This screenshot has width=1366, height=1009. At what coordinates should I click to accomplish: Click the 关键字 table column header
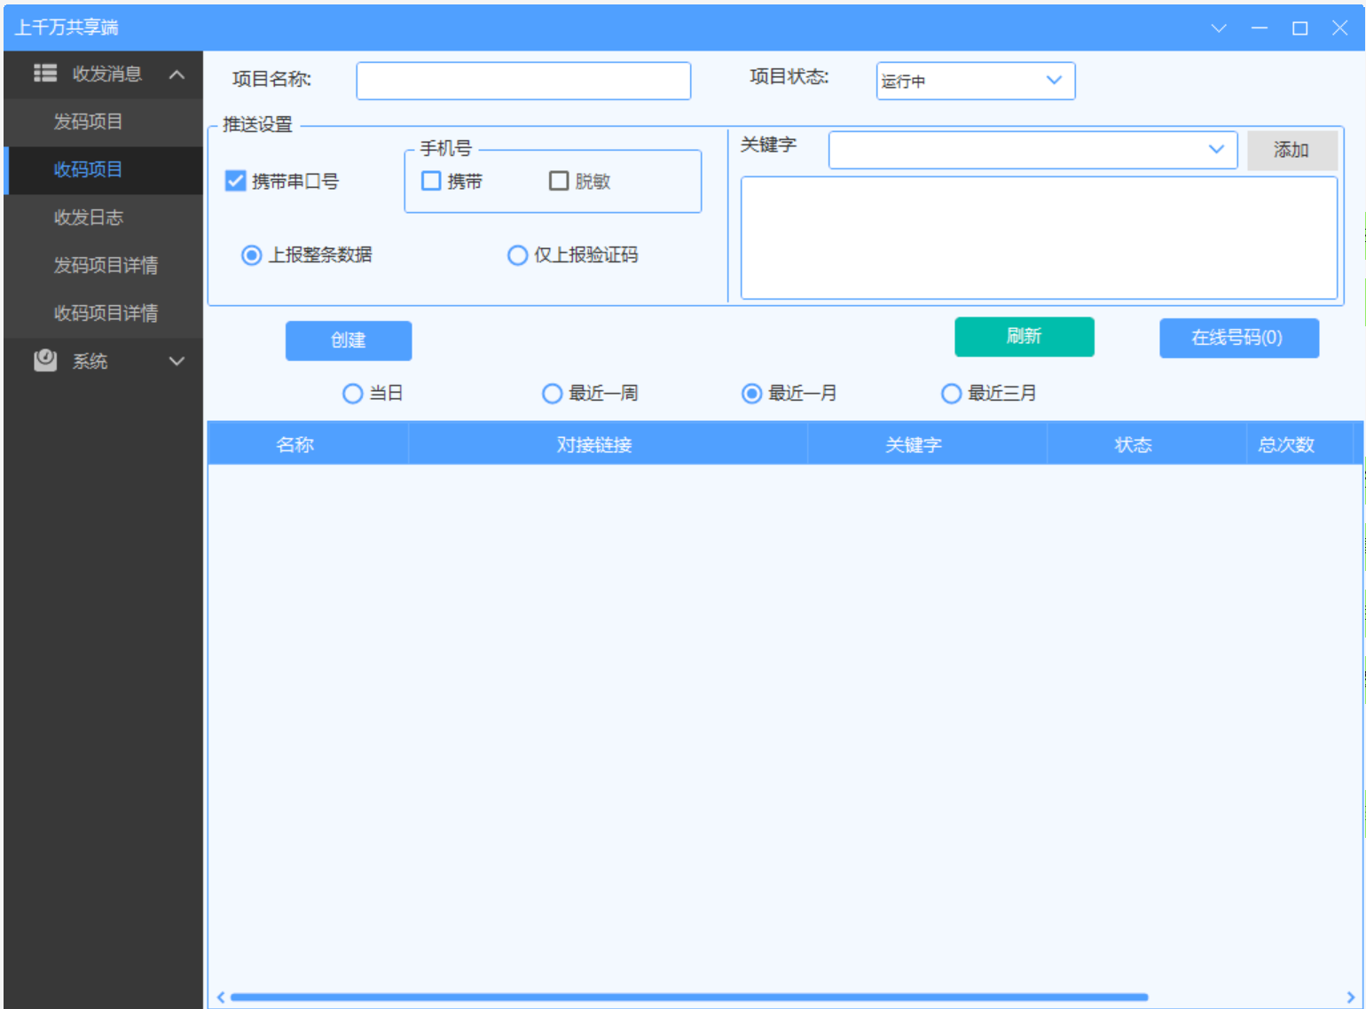pyautogui.click(x=927, y=444)
